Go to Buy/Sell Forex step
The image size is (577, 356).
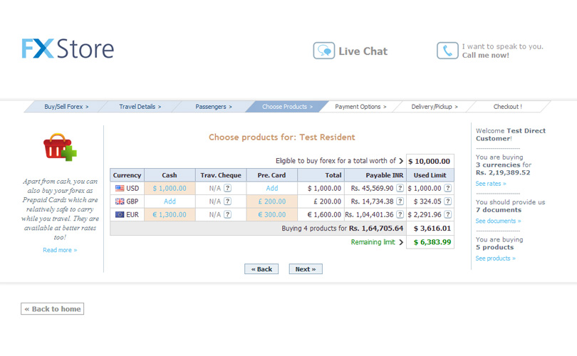pos(66,107)
